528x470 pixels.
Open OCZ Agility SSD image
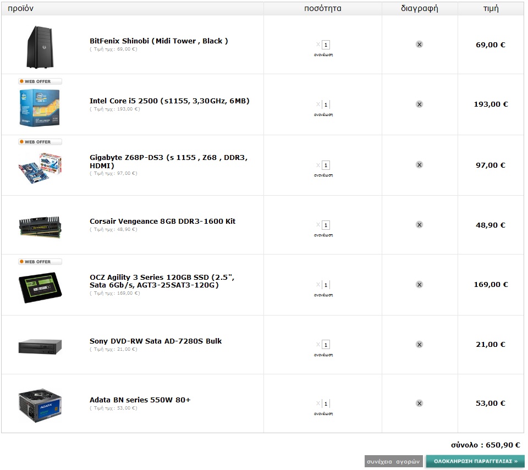40,287
